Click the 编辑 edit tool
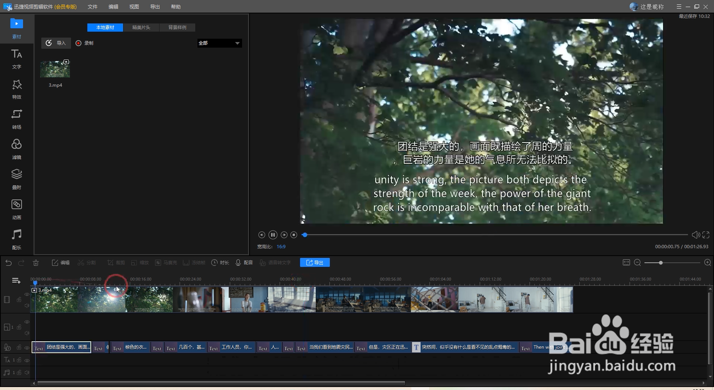This screenshot has height=390, width=714. coord(61,263)
